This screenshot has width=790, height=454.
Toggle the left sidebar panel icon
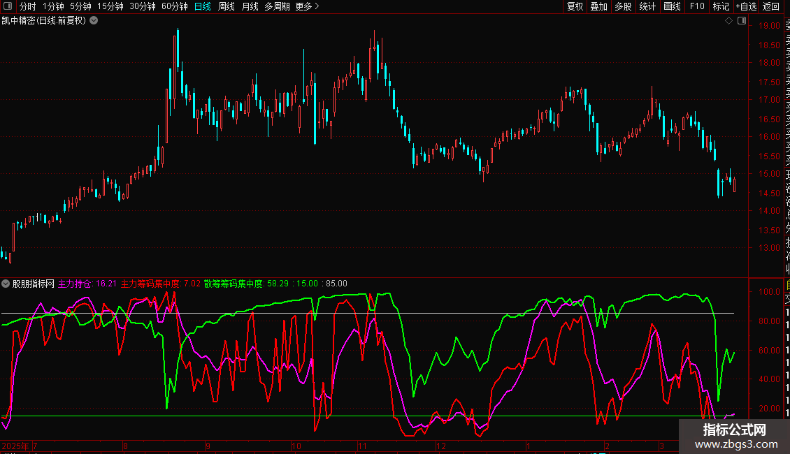click(x=8, y=6)
